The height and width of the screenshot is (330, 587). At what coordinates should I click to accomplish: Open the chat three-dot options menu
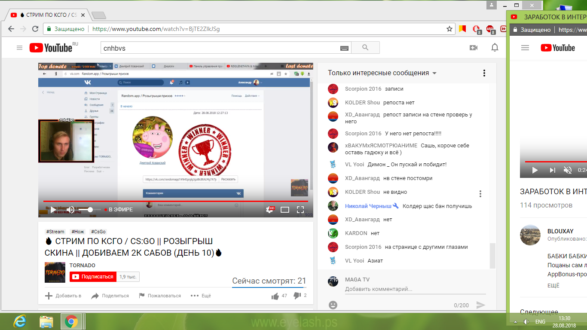(x=484, y=73)
